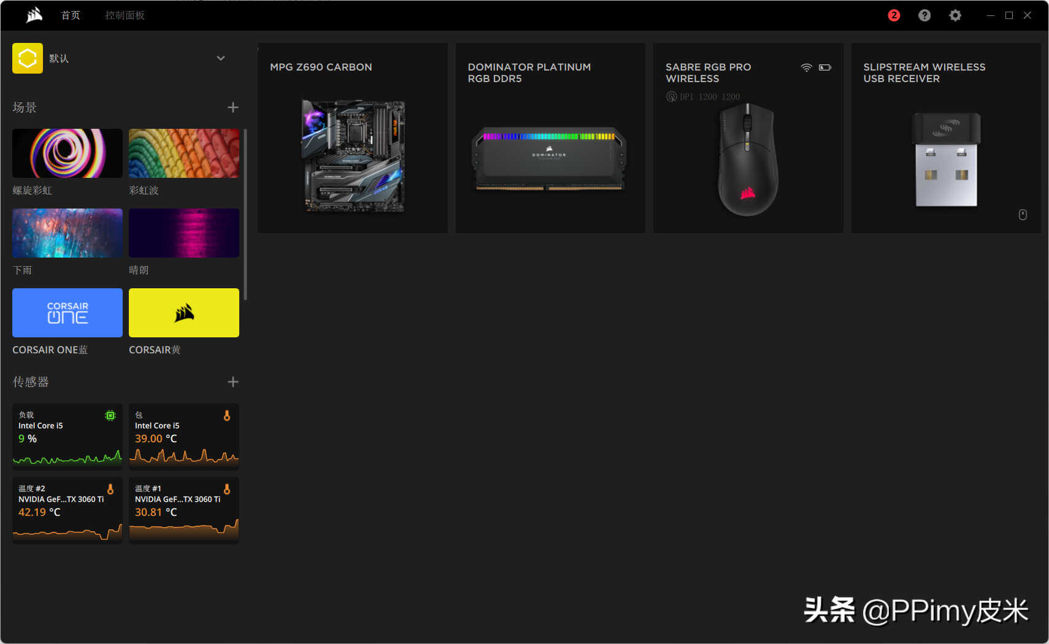Click the RAM module image

[550, 159]
